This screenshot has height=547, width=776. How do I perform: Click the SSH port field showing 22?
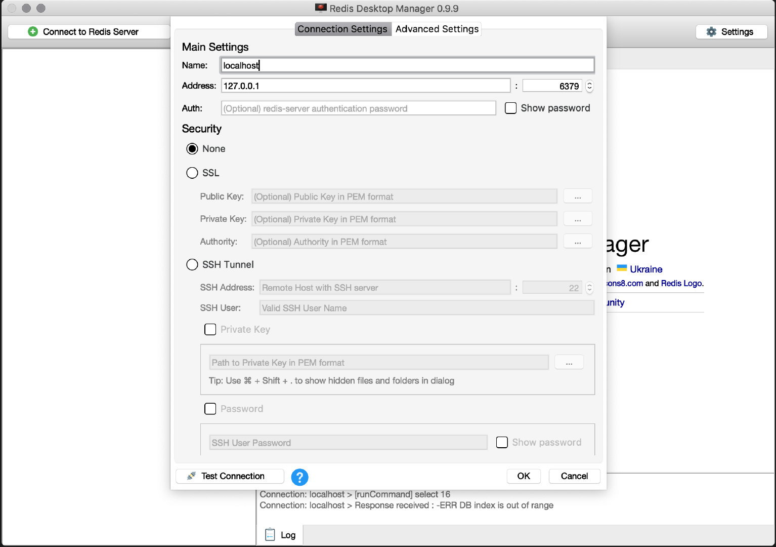(552, 288)
